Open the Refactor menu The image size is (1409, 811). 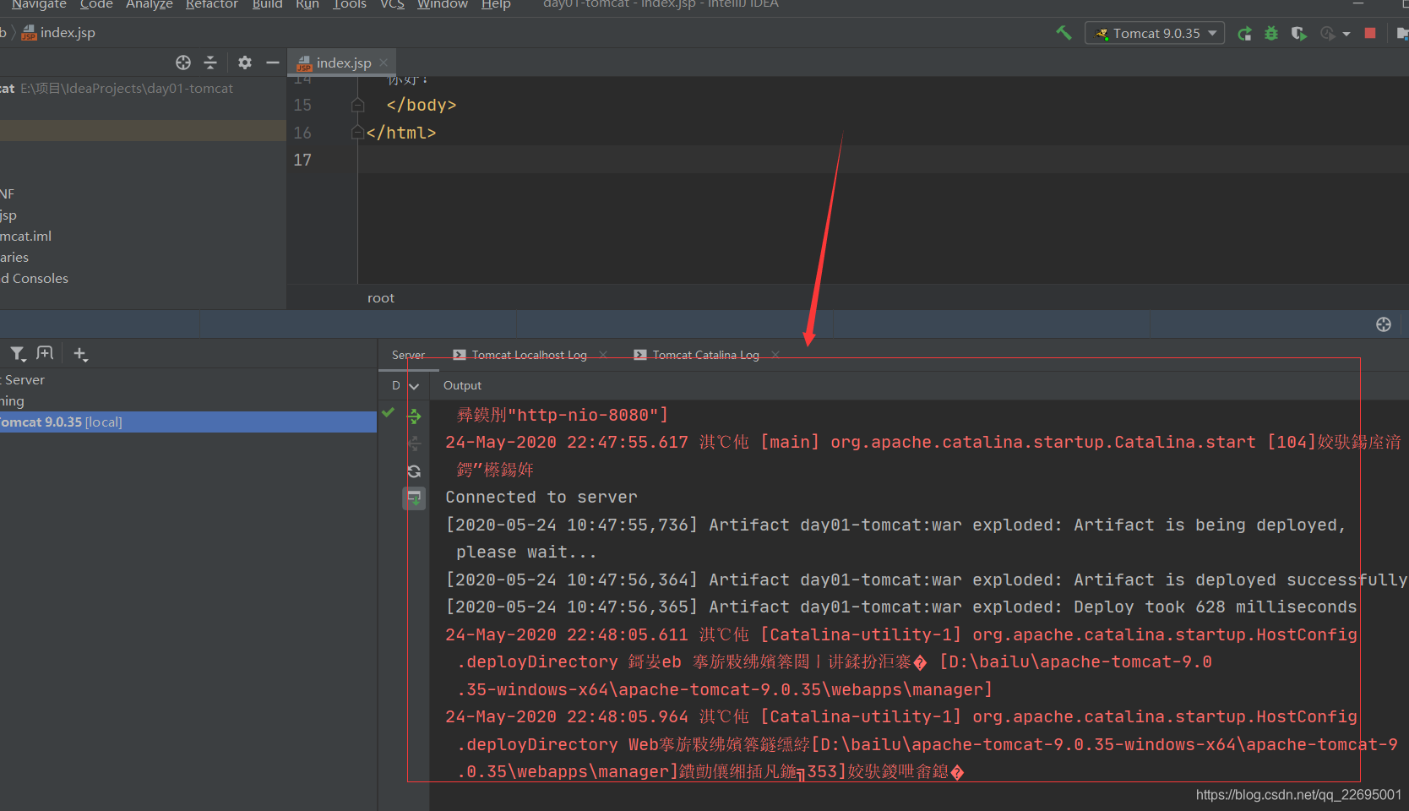coord(212,5)
